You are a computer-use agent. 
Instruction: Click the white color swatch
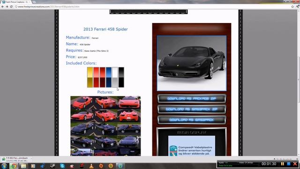coord(115,77)
